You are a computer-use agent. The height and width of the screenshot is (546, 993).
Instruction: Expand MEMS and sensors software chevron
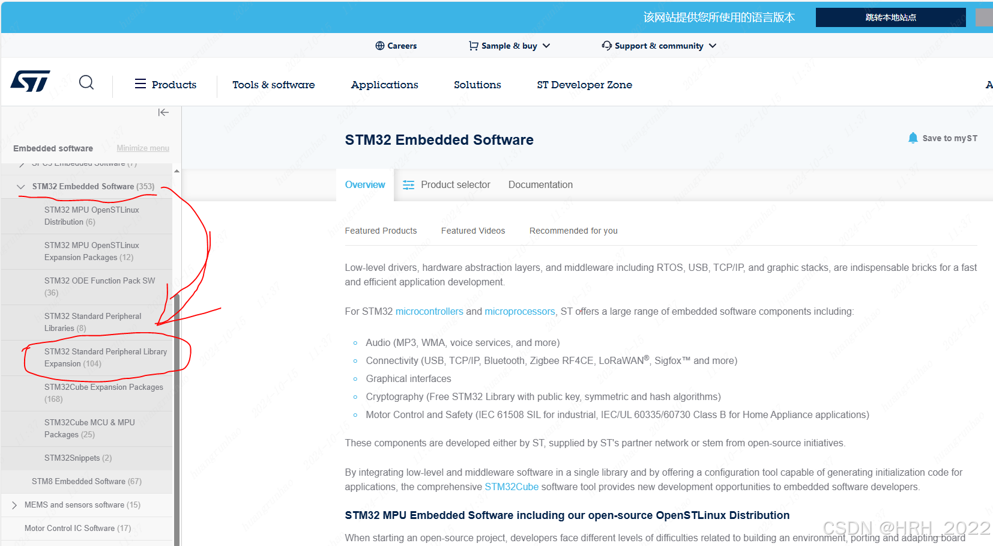pyautogui.click(x=14, y=505)
